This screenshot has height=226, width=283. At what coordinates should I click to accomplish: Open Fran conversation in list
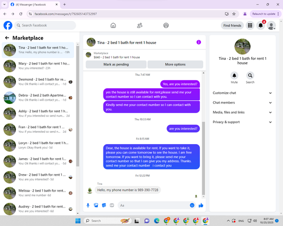[38, 129]
